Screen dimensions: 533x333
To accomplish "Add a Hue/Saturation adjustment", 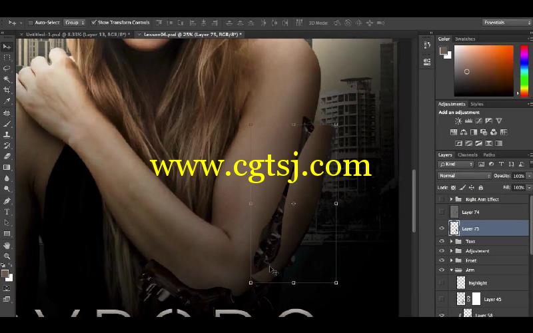I will pyautogui.click(x=454, y=132).
